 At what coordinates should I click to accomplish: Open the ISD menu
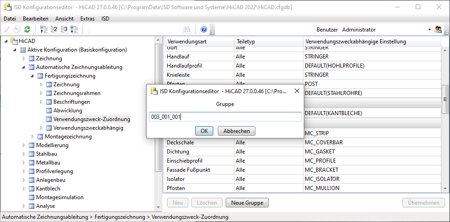click(x=106, y=19)
